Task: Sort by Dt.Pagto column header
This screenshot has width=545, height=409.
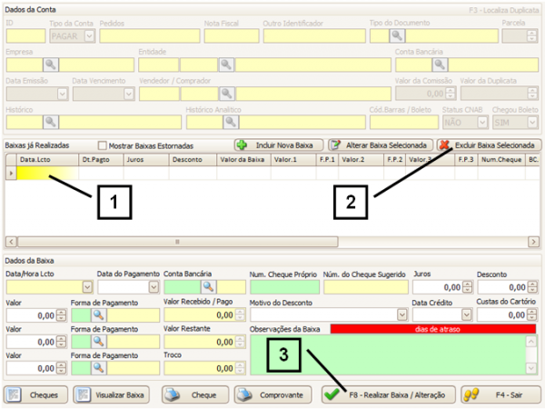Action: tap(96, 159)
